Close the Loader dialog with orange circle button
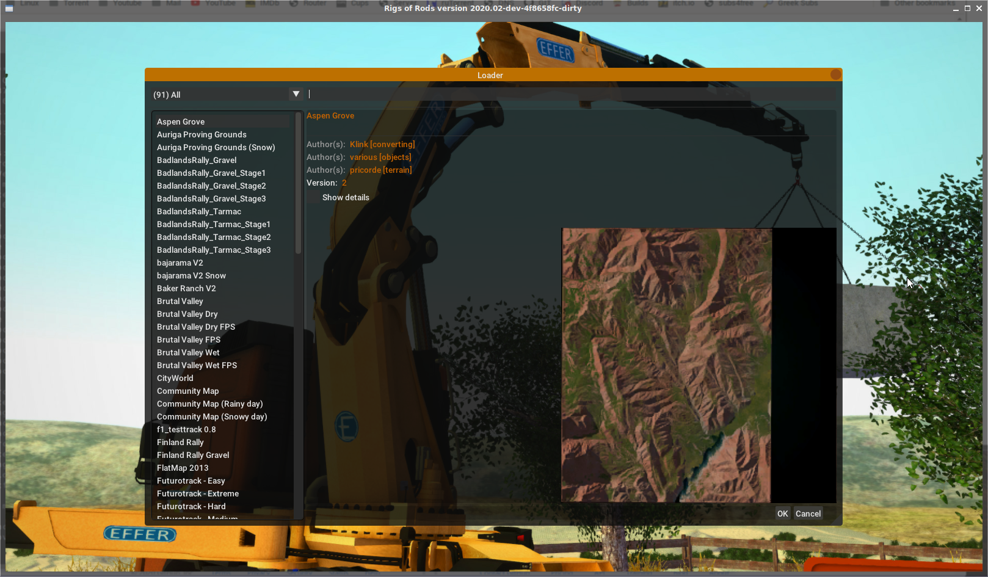The width and height of the screenshot is (988, 577). [835, 74]
